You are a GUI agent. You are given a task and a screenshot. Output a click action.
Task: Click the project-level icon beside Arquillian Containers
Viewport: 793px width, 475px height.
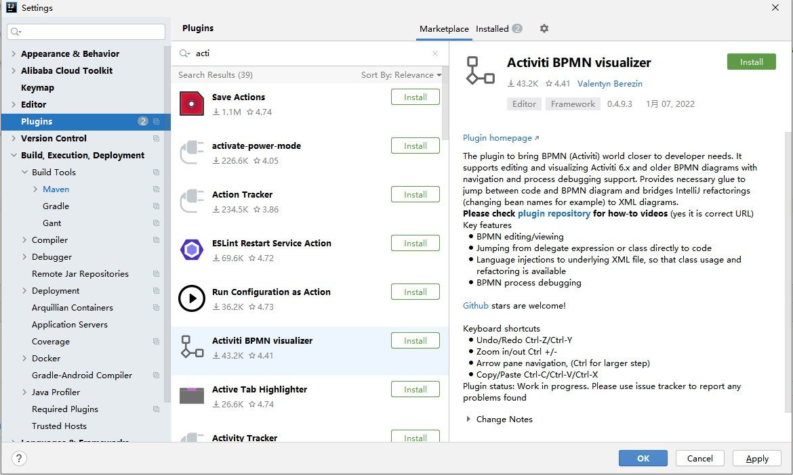pos(157,307)
